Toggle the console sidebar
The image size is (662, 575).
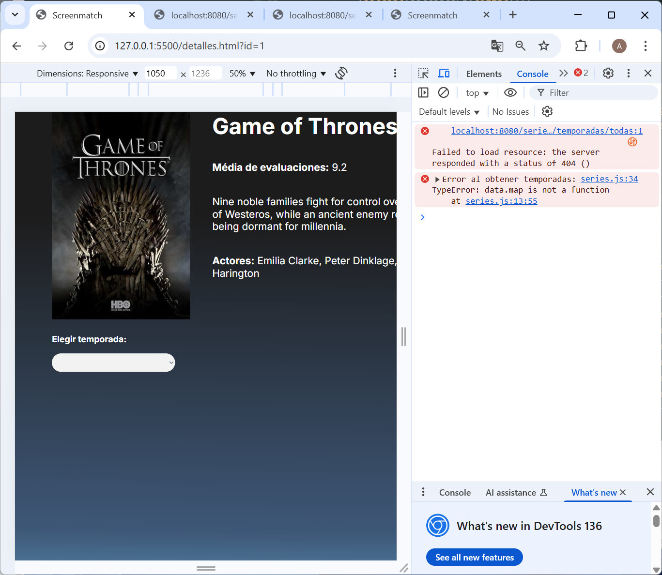423,92
